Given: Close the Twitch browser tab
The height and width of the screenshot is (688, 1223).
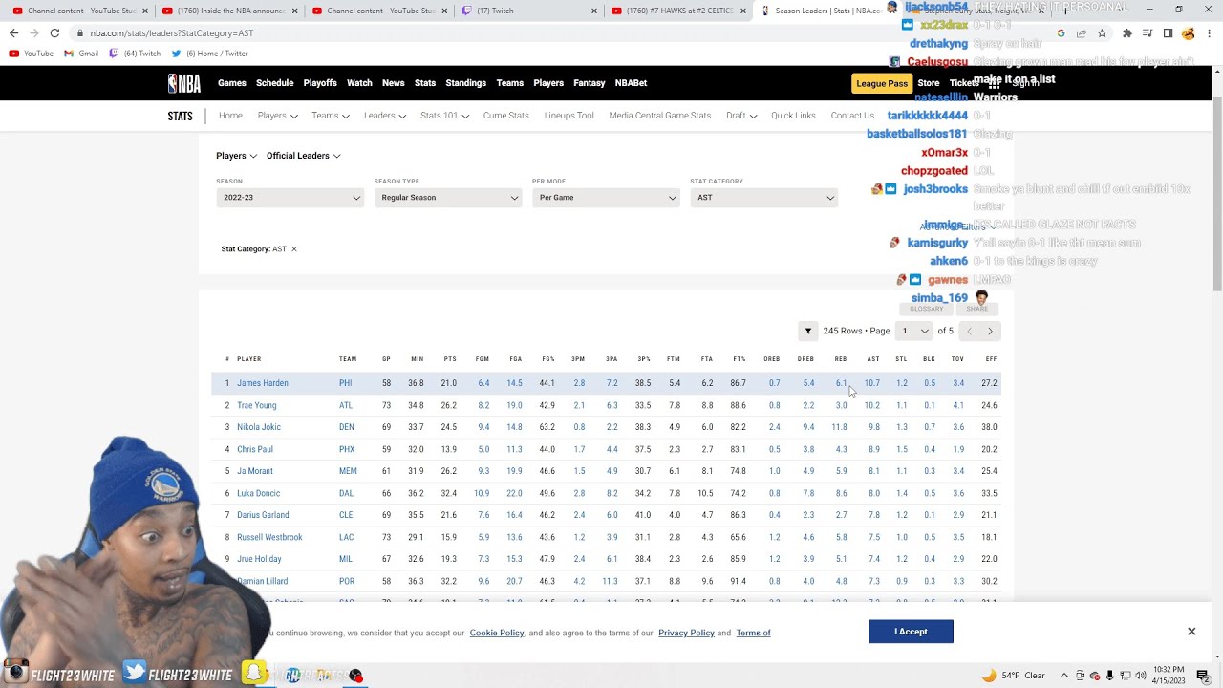Looking at the screenshot, I should pos(594,11).
